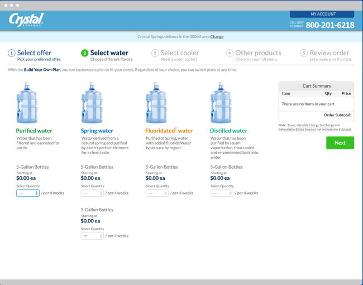The width and height of the screenshot is (363, 285).
Task: Click 'There are no items in your cart'
Action: coord(308,104)
